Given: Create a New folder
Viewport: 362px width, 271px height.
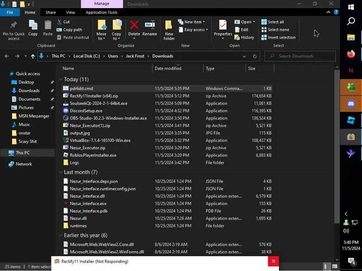Looking at the screenshot, I should (x=169, y=30).
